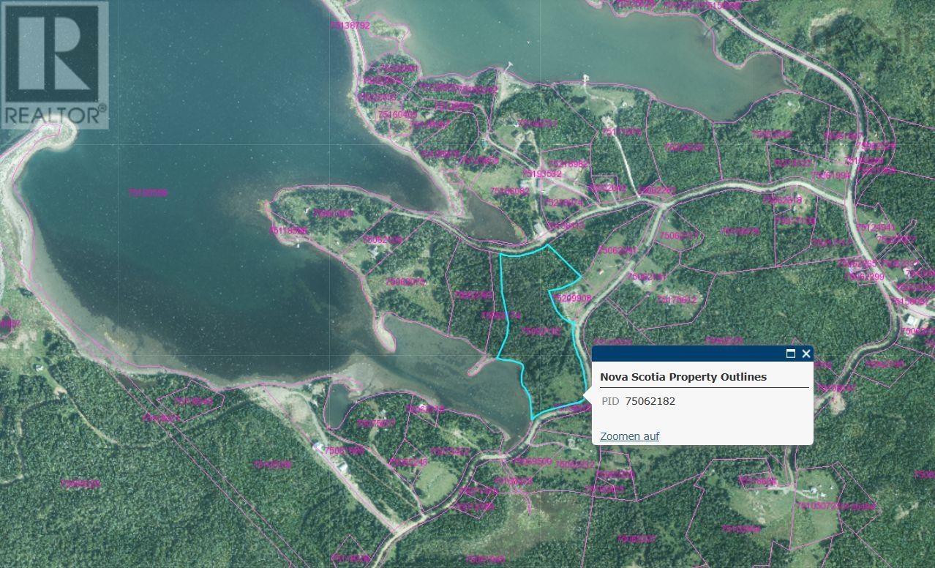Viewport: 935px width, 568px height.
Task: Select the PID value 75062182 in popup
Action: pos(650,401)
